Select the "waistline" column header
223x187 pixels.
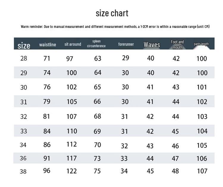48,45
